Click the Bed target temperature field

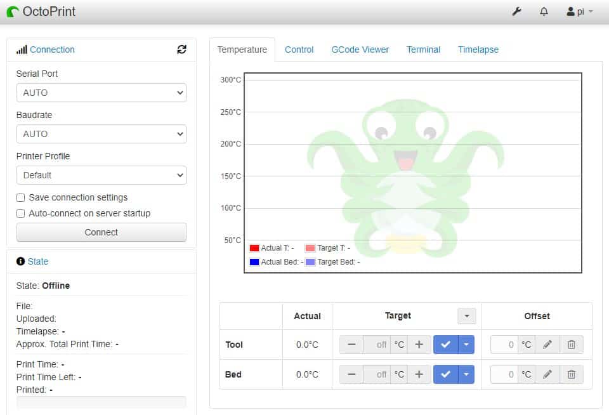(377, 374)
